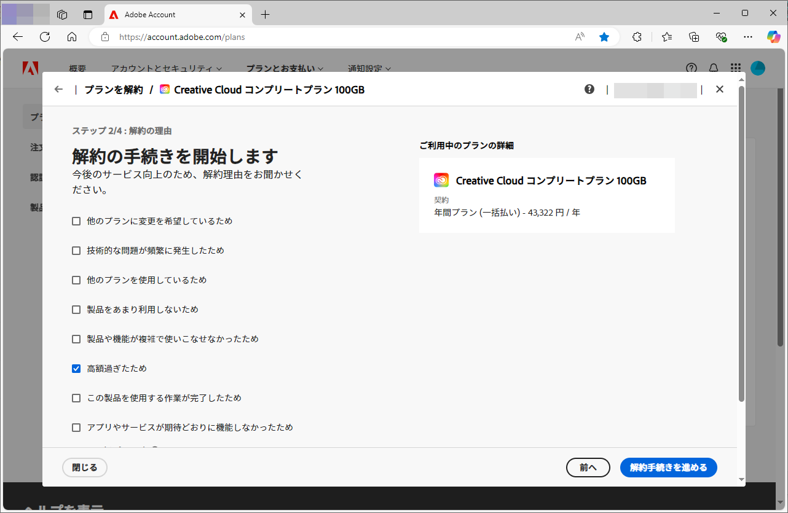Expand the 'アカウントとセキュリティ' menu
788x513 pixels.
[166, 69]
